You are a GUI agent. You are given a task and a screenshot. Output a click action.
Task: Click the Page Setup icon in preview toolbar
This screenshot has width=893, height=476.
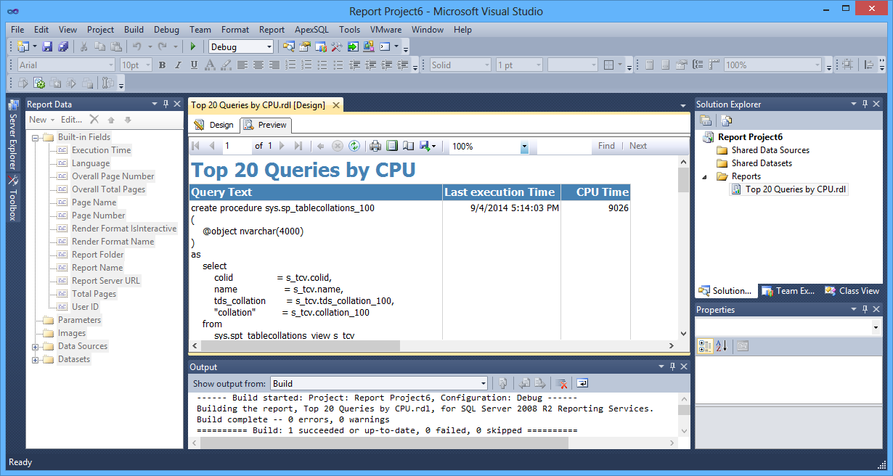click(x=408, y=146)
